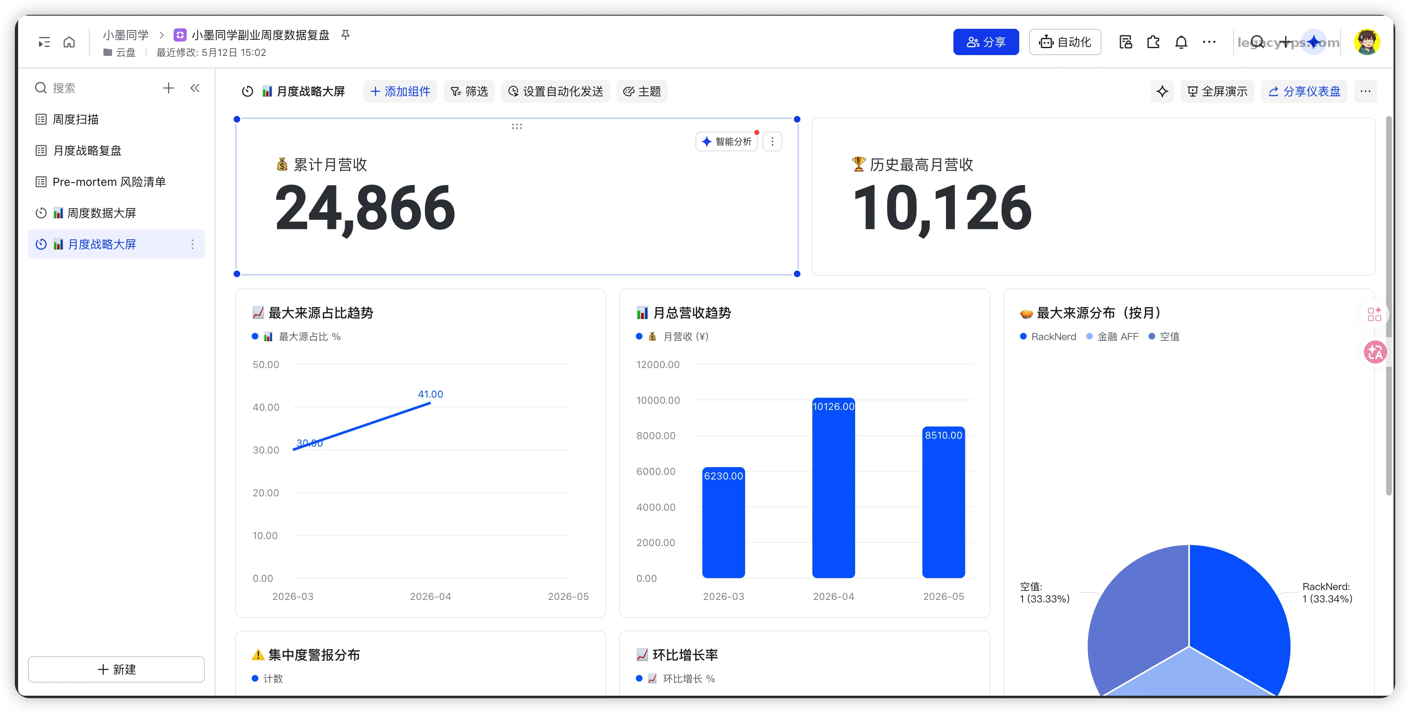The width and height of the screenshot is (1410, 713).
Task: Open the 筛选 filter
Action: point(469,91)
